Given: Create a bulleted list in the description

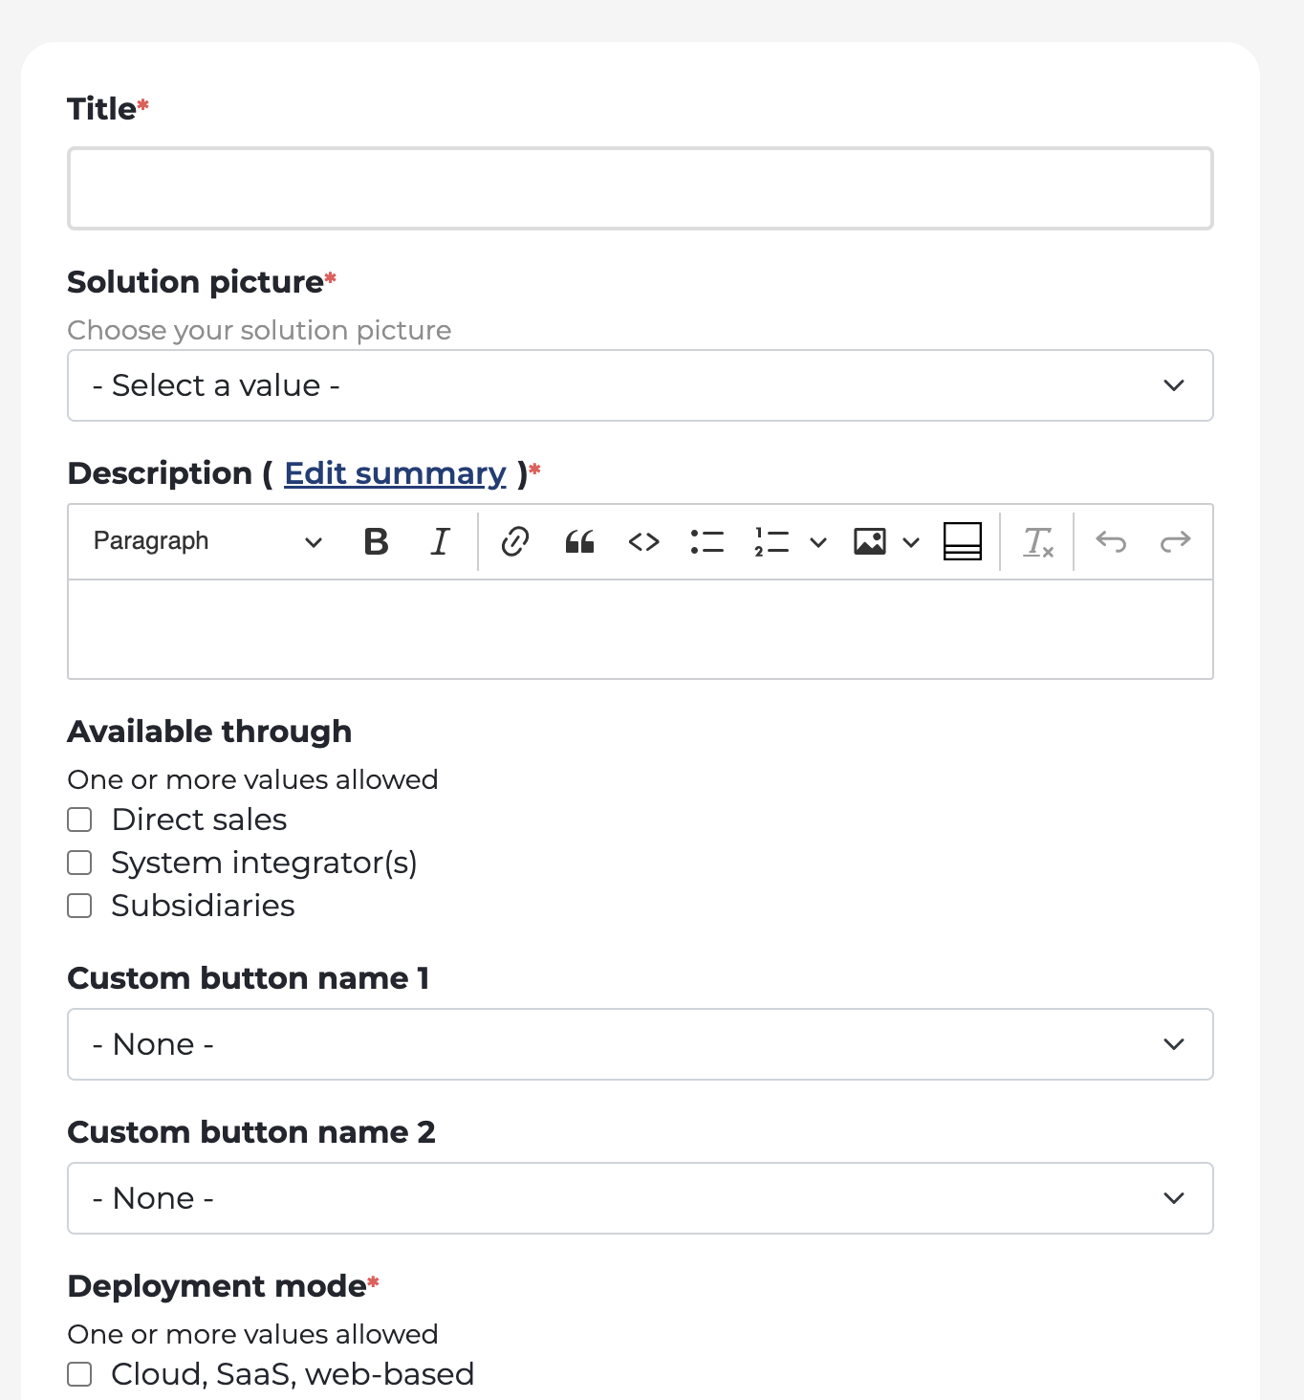Looking at the screenshot, I should point(707,541).
